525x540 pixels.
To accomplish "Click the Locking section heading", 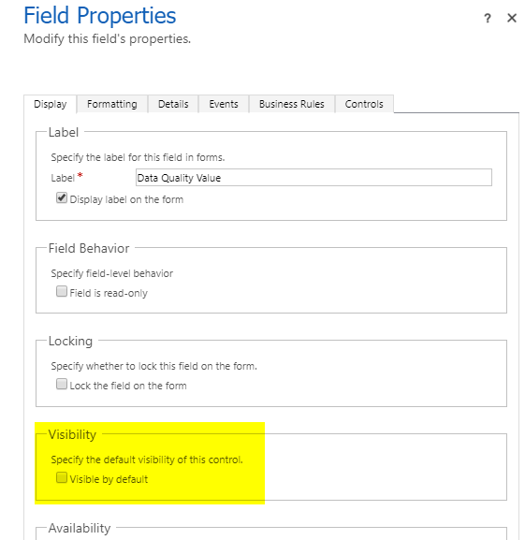I will [x=70, y=342].
